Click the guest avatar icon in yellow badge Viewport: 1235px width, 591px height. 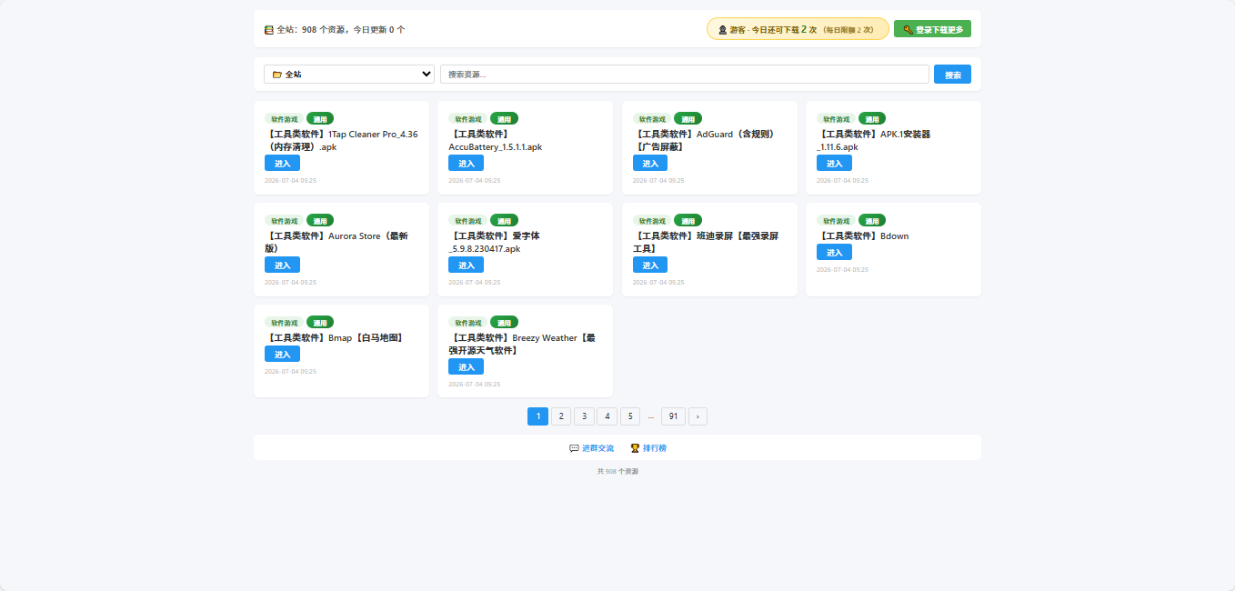[722, 30]
